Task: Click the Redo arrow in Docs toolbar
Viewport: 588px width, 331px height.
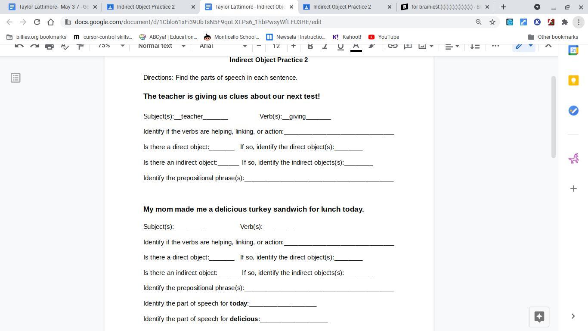Action: (34, 46)
